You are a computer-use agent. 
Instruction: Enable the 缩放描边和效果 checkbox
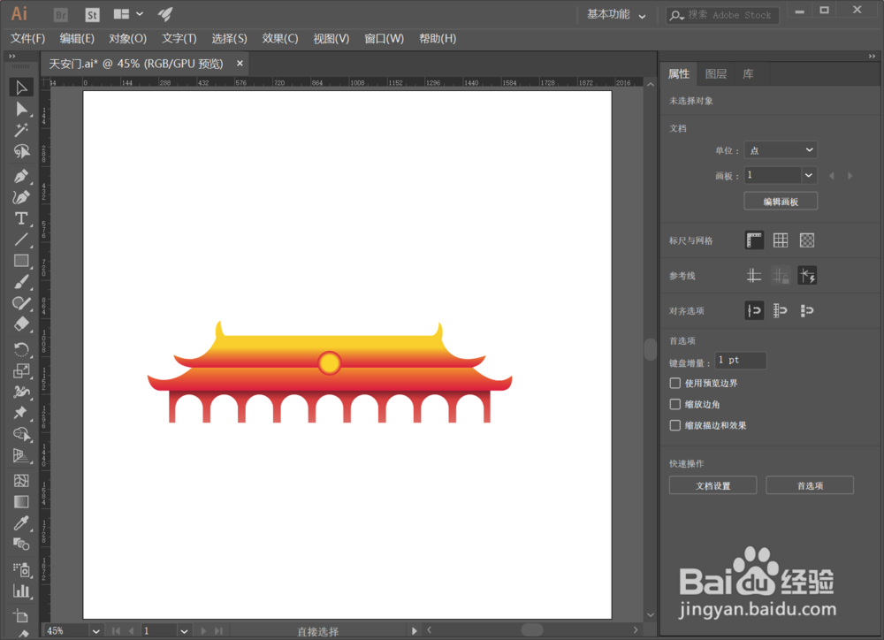click(x=674, y=425)
